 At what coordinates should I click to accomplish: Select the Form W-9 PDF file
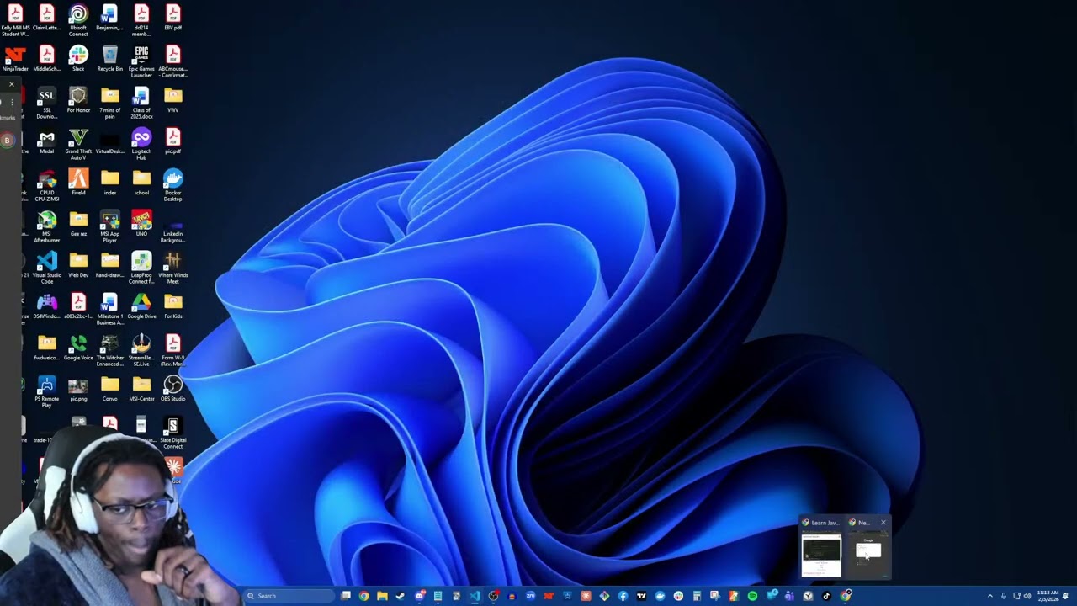(172, 351)
